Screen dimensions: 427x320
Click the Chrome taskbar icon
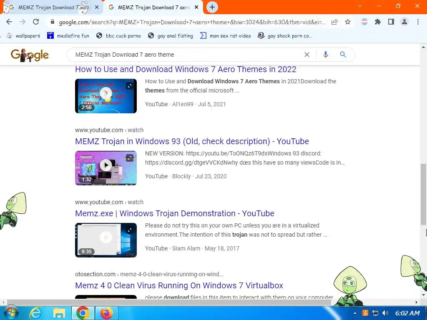coord(83,313)
